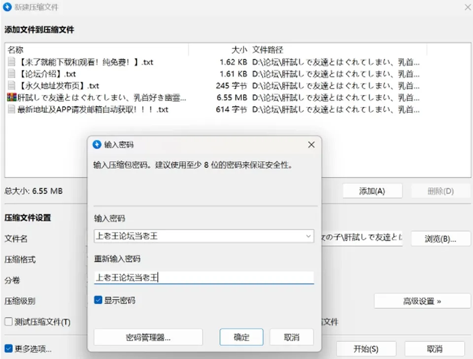Enable the 测试压缩文件(T) checkbox
Image resolution: width=473 pixels, height=359 pixels.
tap(8, 322)
